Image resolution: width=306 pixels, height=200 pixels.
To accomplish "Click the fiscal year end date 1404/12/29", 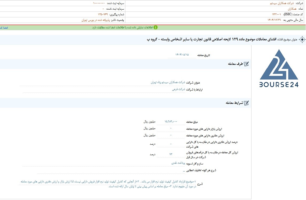I will tap(274, 20).
